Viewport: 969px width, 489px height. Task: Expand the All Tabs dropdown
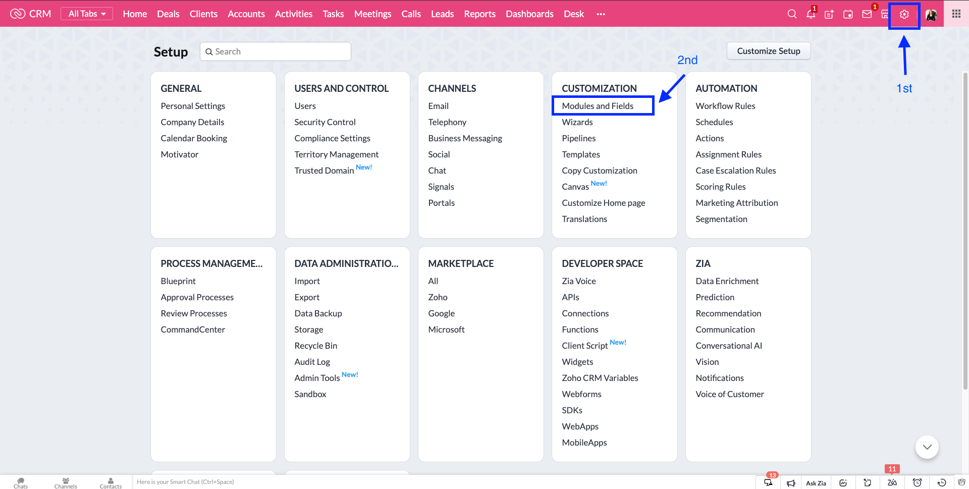(x=87, y=14)
